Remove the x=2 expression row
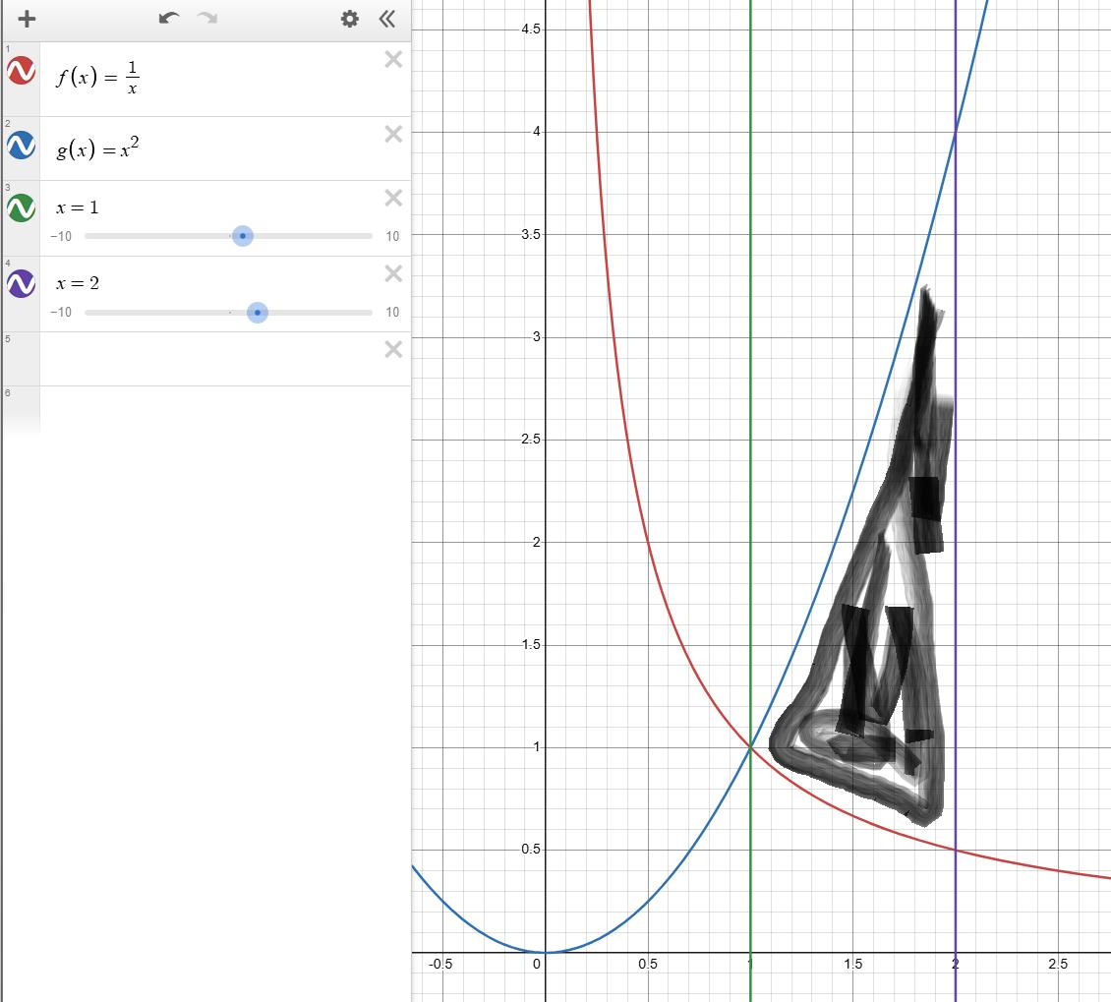Viewport: 1111px width, 1002px height. click(x=393, y=273)
